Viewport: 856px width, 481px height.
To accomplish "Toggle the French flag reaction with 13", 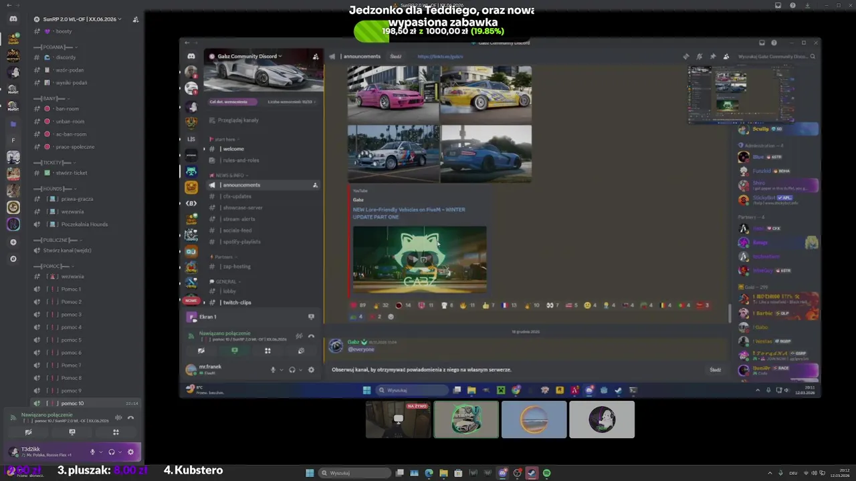I will click(x=509, y=305).
